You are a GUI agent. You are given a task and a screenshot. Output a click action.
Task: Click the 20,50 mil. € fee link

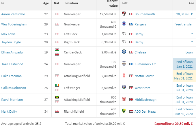coord(184,14)
